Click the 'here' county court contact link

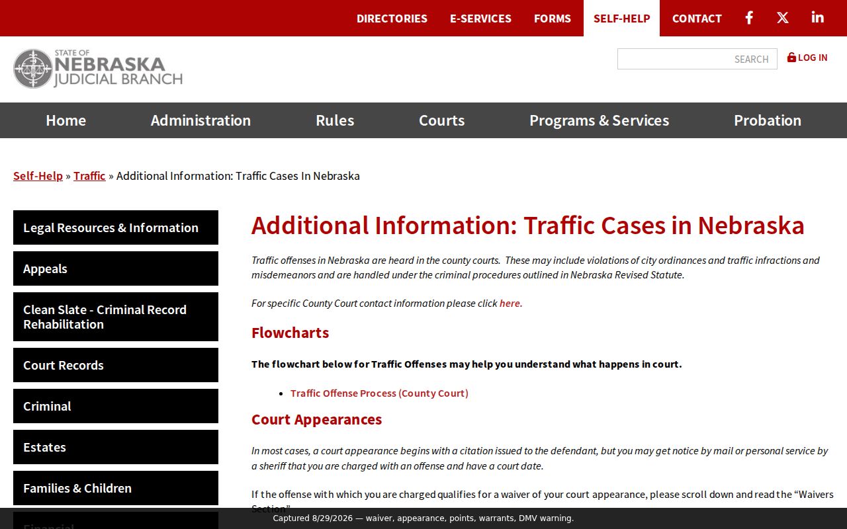[511, 304]
